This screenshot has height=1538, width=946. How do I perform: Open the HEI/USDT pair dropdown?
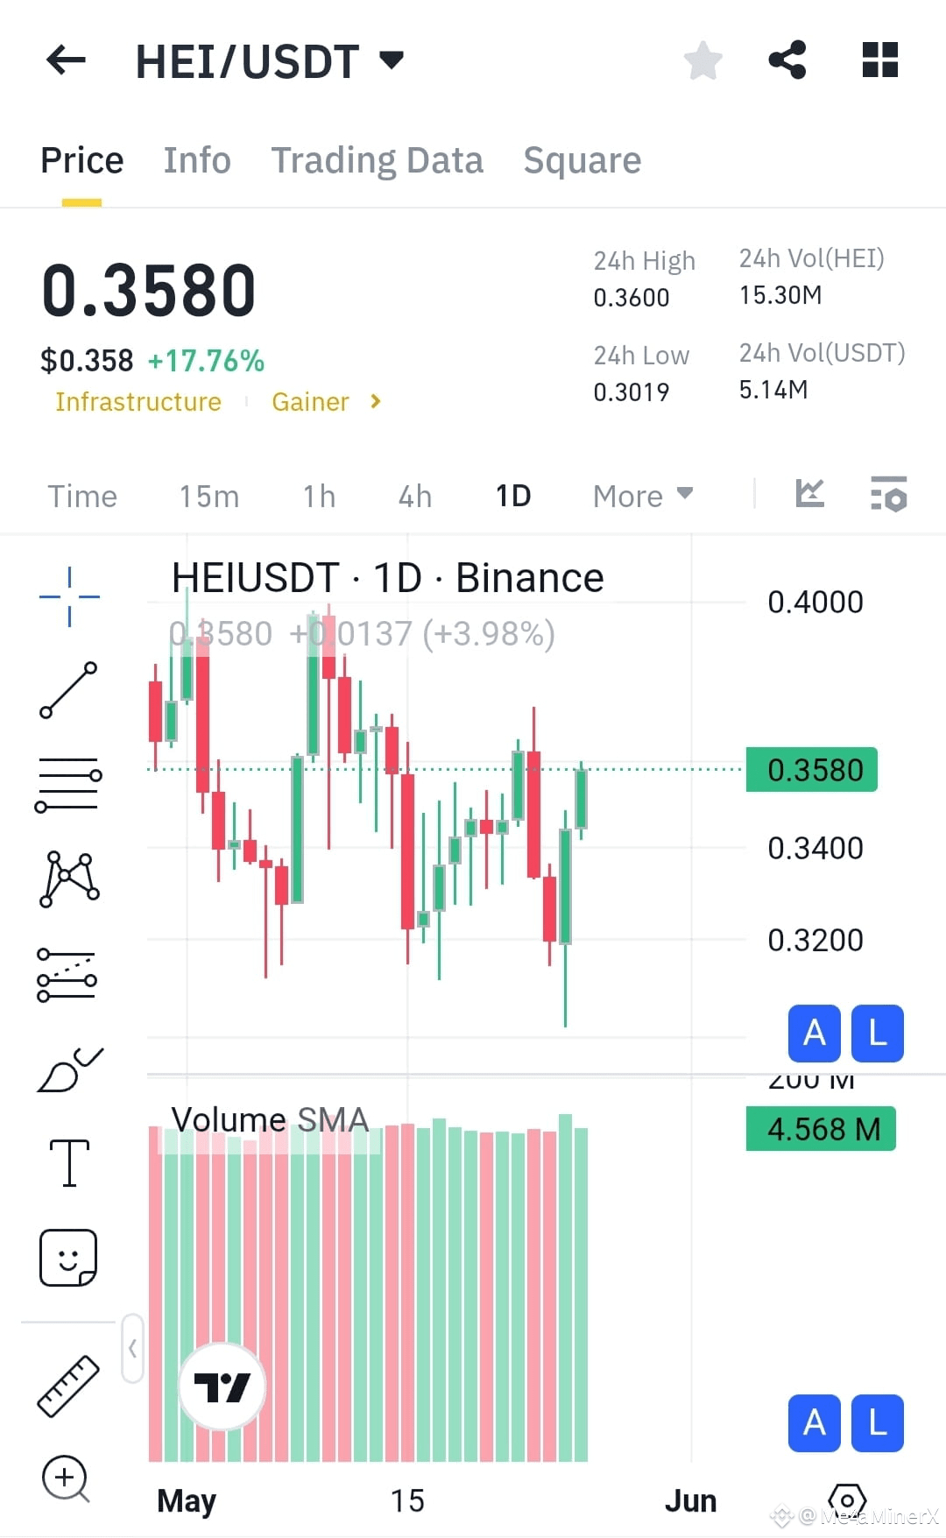[269, 61]
